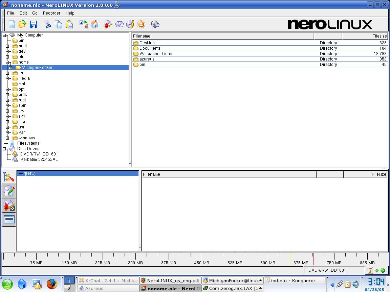Eject the disc with the orange eject icon

[x=141, y=24]
